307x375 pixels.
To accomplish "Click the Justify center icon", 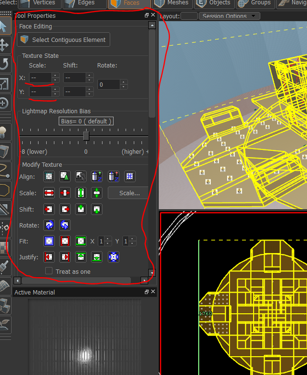I will pos(113,257).
